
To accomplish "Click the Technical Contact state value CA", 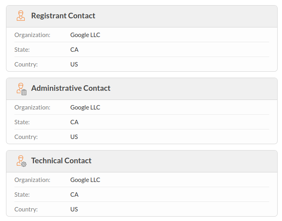I will [x=74, y=195].
